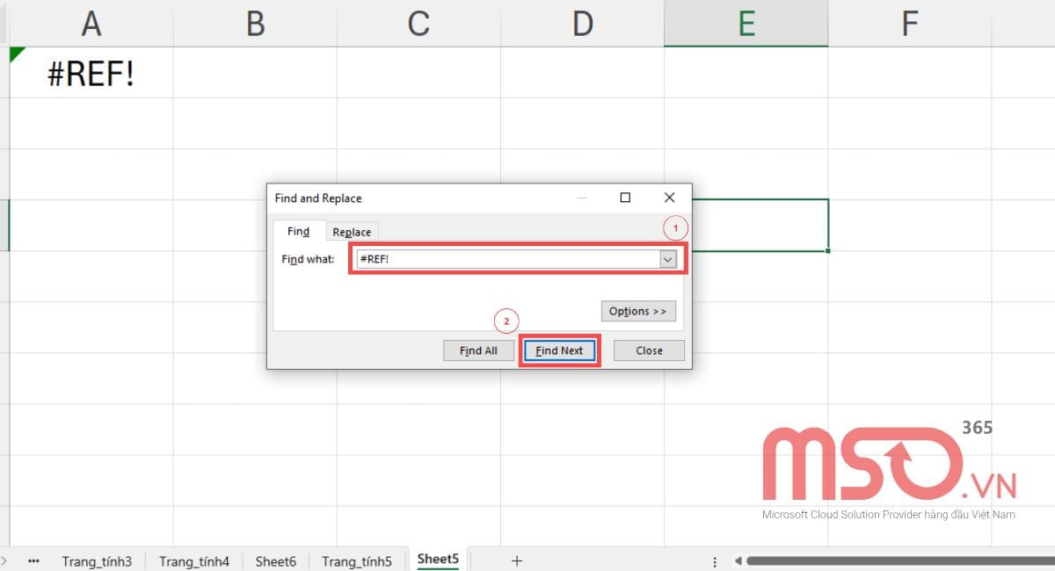Select column F header
1055x571 pixels.
pos(909,24)
